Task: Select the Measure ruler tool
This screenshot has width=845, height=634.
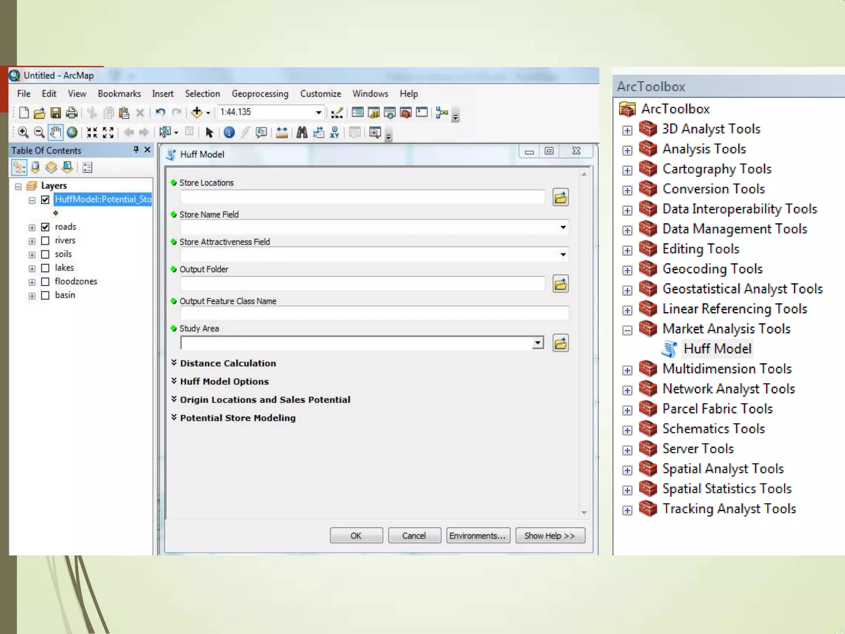Action: click(282, 132)
